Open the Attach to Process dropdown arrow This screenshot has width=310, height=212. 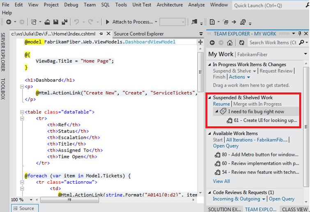[x=156, y=22]
